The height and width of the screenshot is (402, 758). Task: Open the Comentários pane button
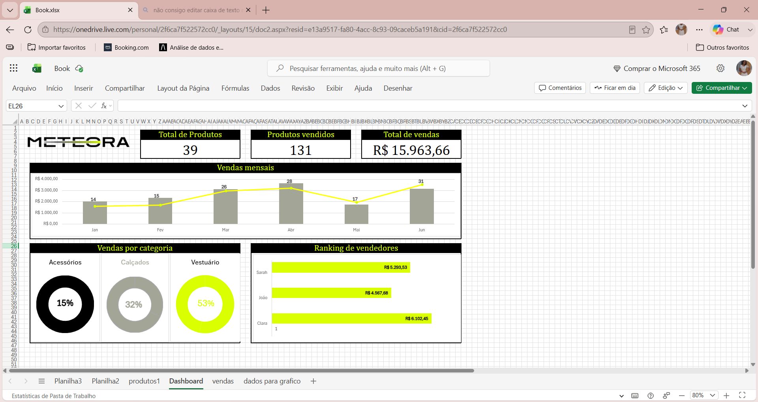[560, 88]
